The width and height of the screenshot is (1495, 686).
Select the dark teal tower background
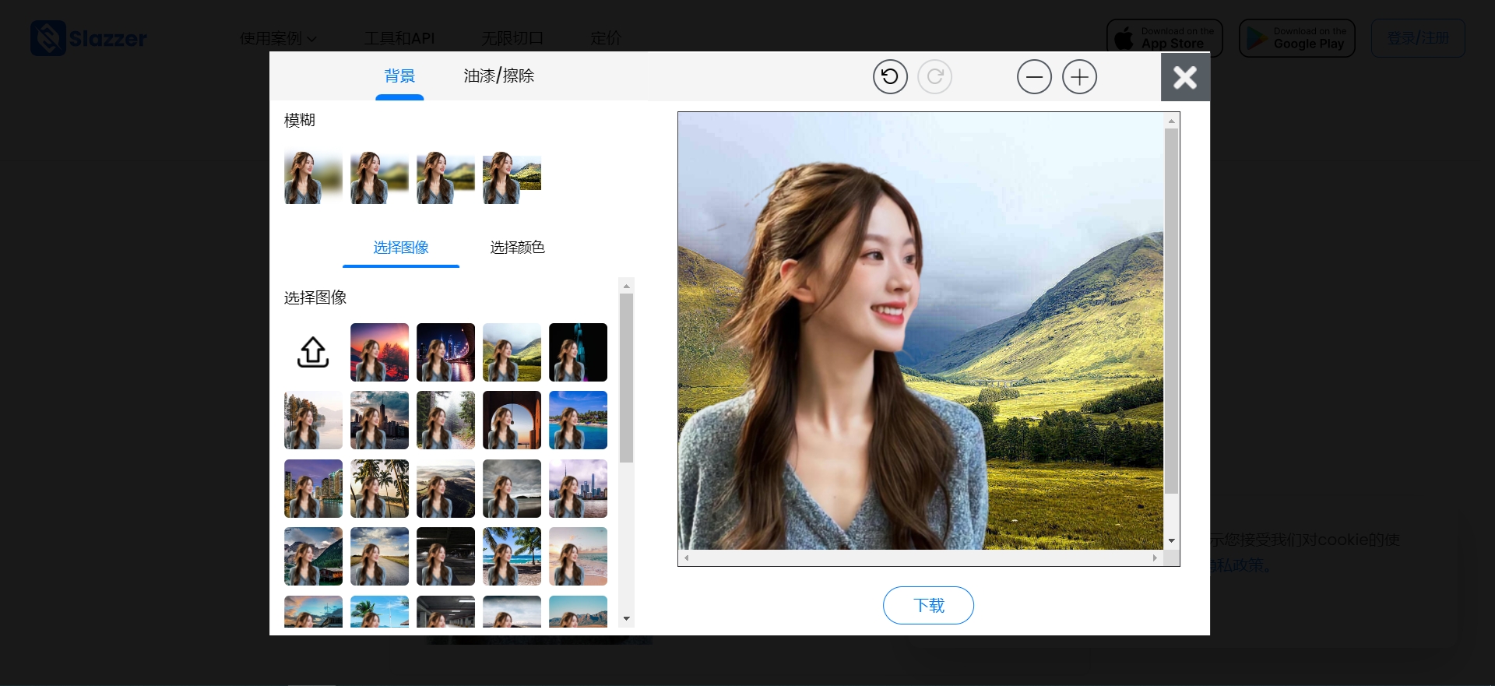(x=578, y=352)
